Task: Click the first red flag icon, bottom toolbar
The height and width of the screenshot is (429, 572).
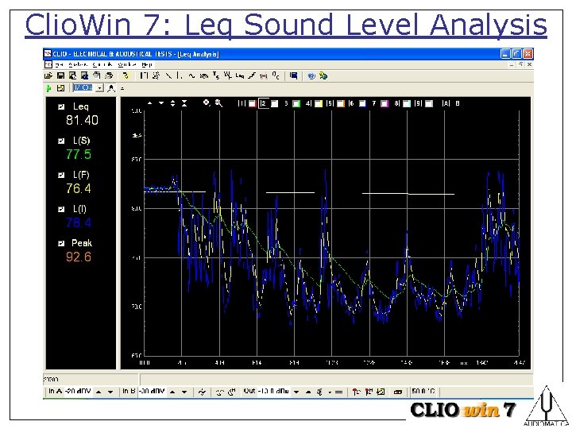Action: tap(357, 392)
